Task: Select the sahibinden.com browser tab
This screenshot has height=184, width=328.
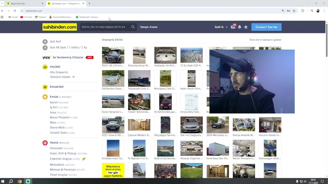Action: click(66, 4)
